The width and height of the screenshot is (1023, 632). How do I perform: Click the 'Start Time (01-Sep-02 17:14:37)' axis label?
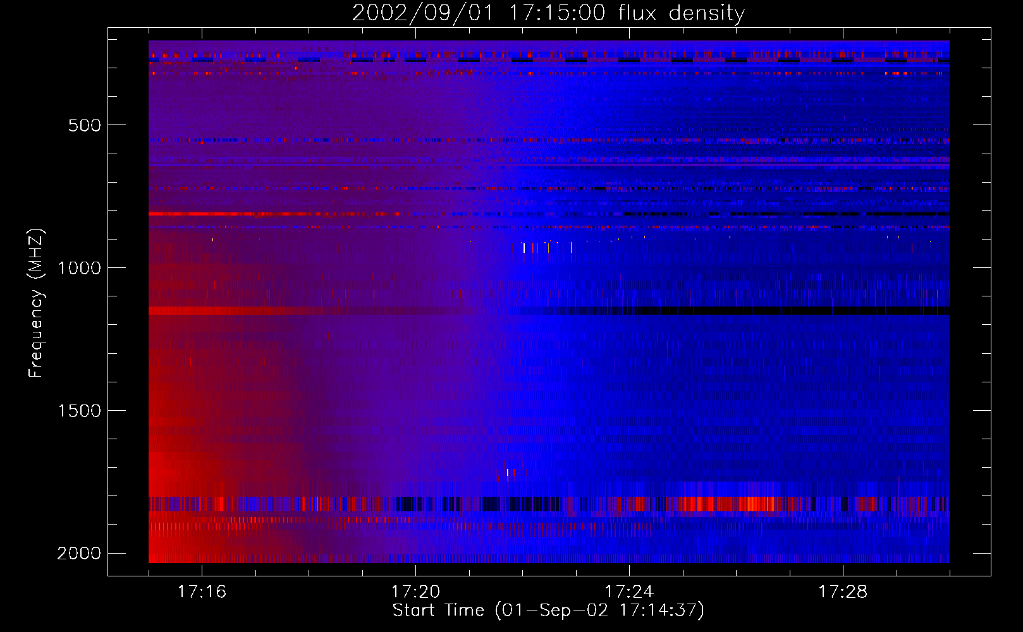(x=548, y=611)
